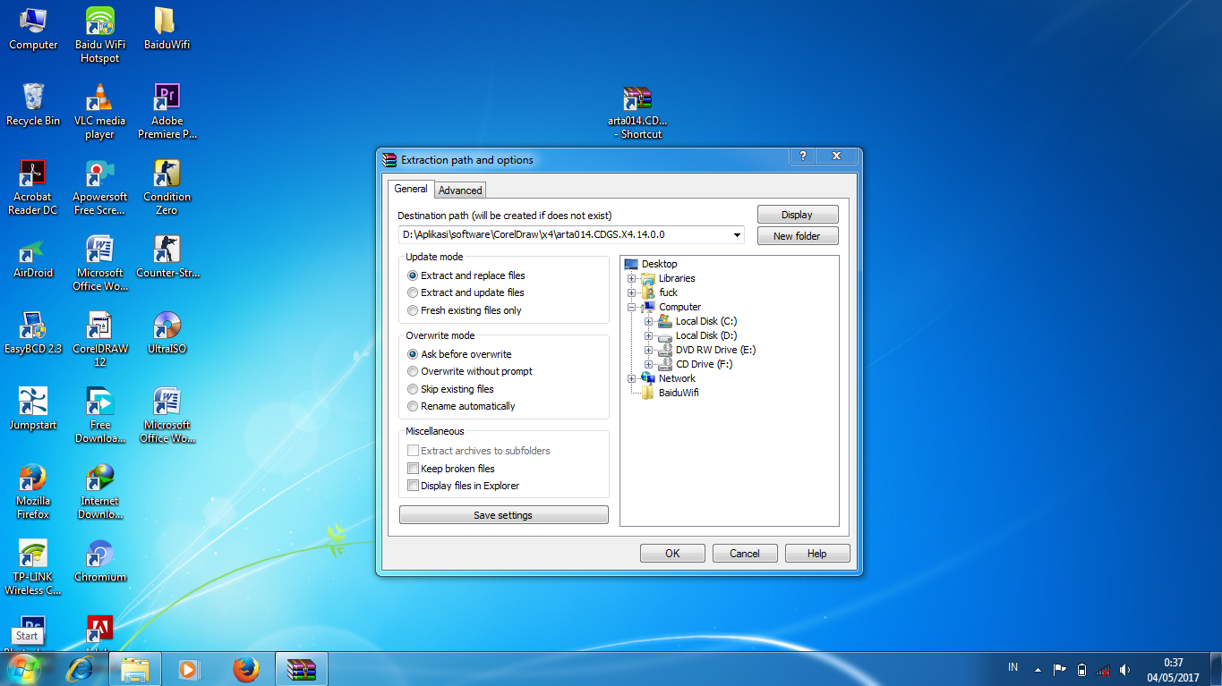The image size is (1222, 686).
Task: Enable Display files in Explorer checkbox
Action: [413, 486]
